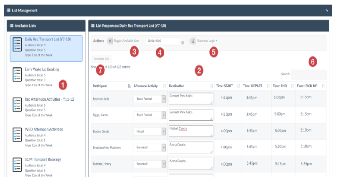Screen dimensions: 338x187
Task: Click the Download CSV button
Action: click(101, 59)
